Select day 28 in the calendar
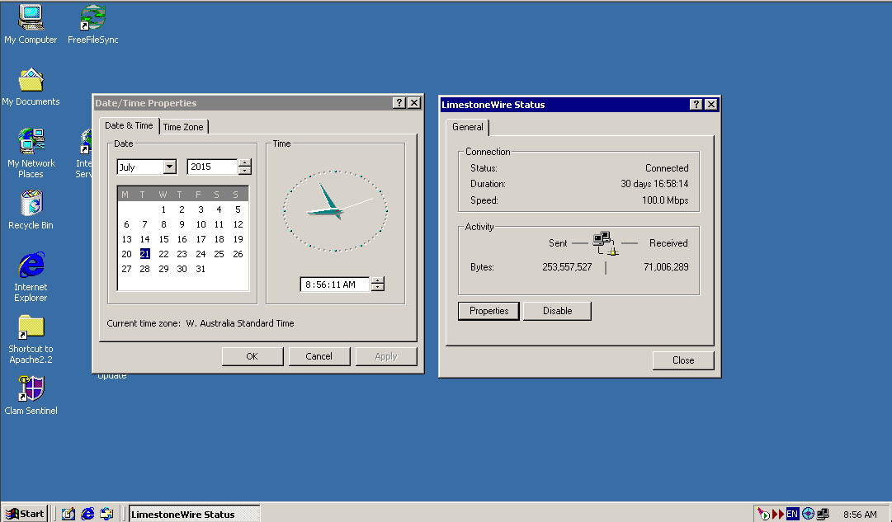Viewport: 892px width, 522px height. click(145, 269)
